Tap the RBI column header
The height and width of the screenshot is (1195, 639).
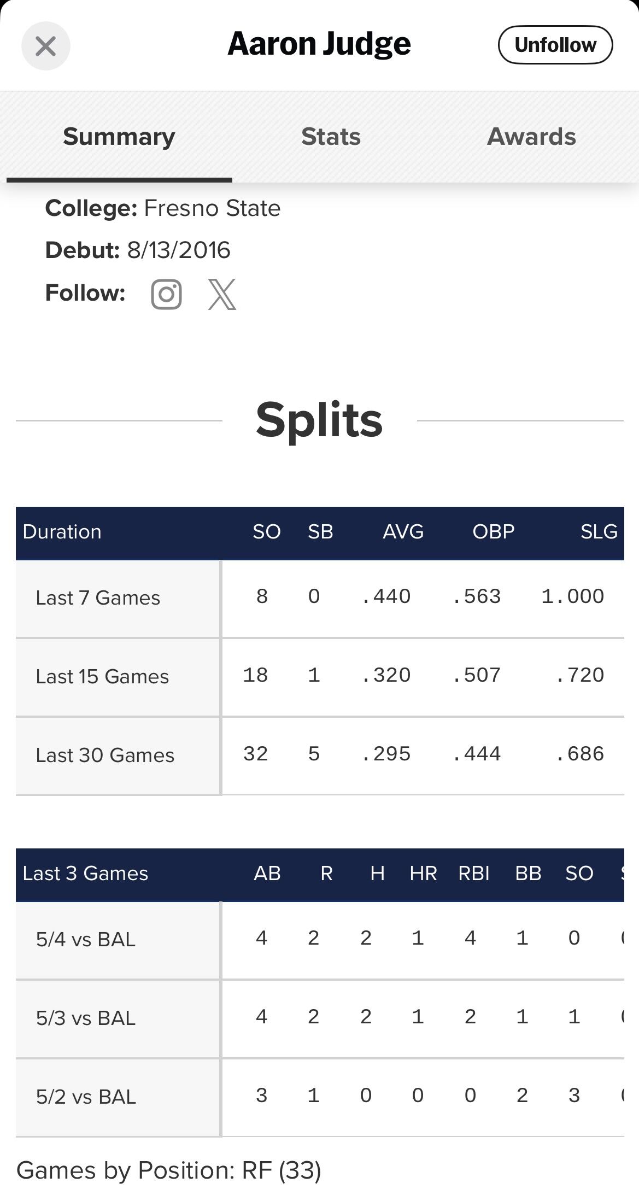474,874
